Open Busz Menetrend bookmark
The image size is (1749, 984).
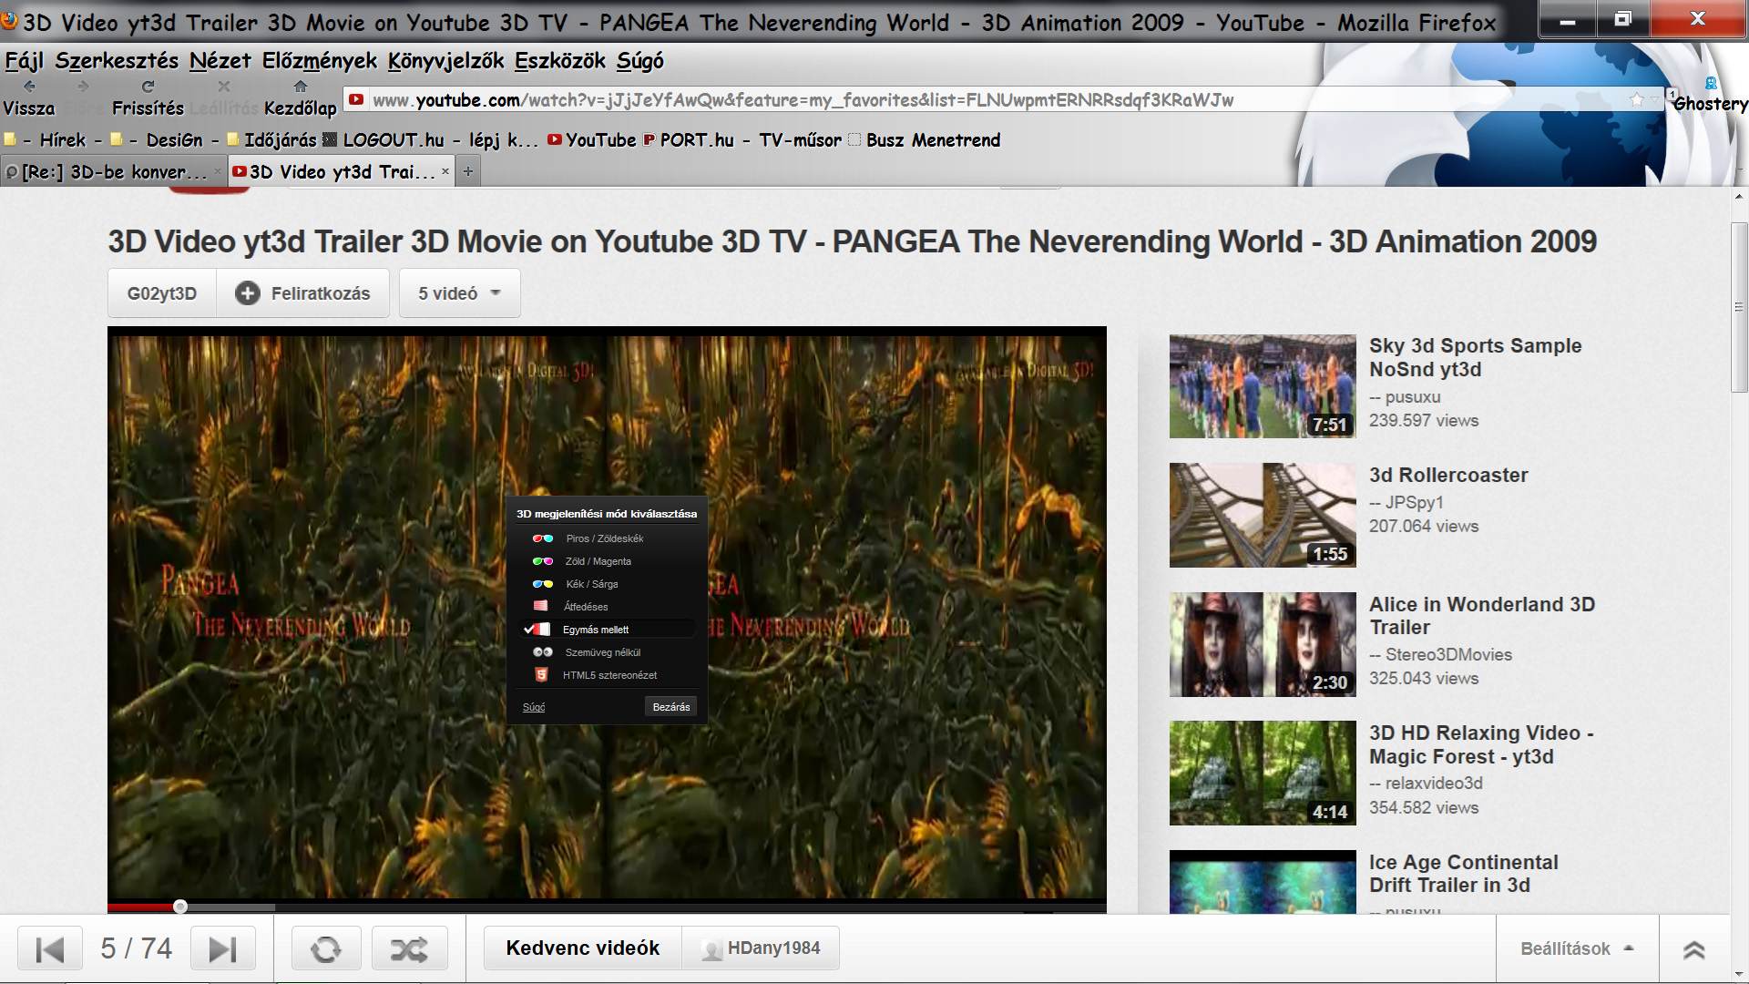(925, 140)
